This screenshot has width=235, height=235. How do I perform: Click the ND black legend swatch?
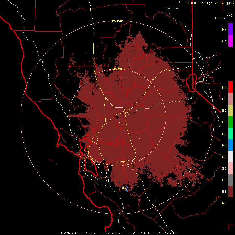point(231,203)
